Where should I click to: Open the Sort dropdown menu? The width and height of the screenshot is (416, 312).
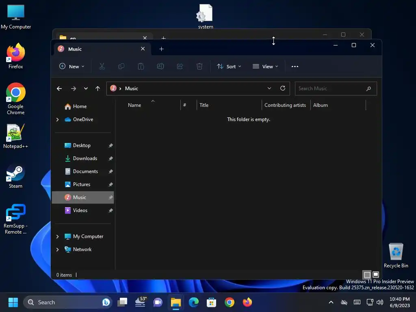229,66
